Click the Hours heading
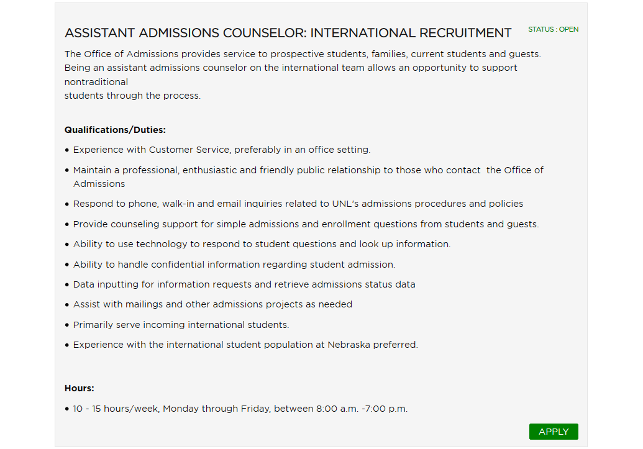The image size is (643, 449). (x=80, y=388)
